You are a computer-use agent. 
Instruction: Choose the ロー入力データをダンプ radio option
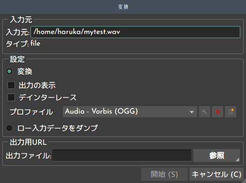9,128
